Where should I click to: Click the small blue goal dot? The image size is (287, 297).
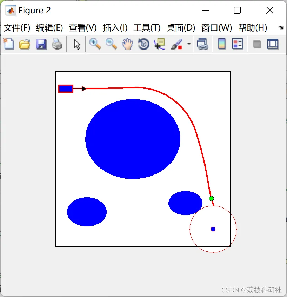point(213,229)
